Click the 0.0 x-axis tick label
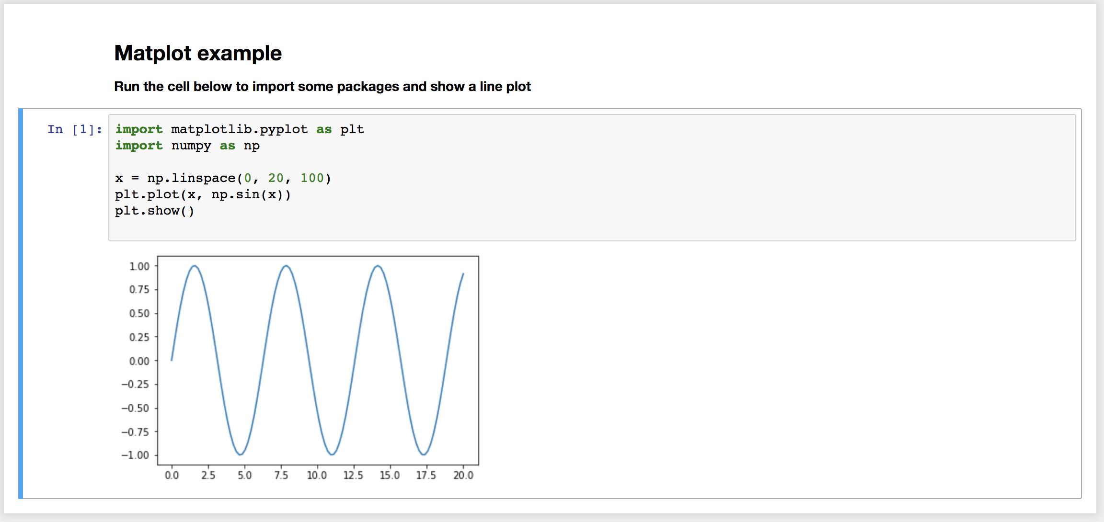 coord(172,475)
